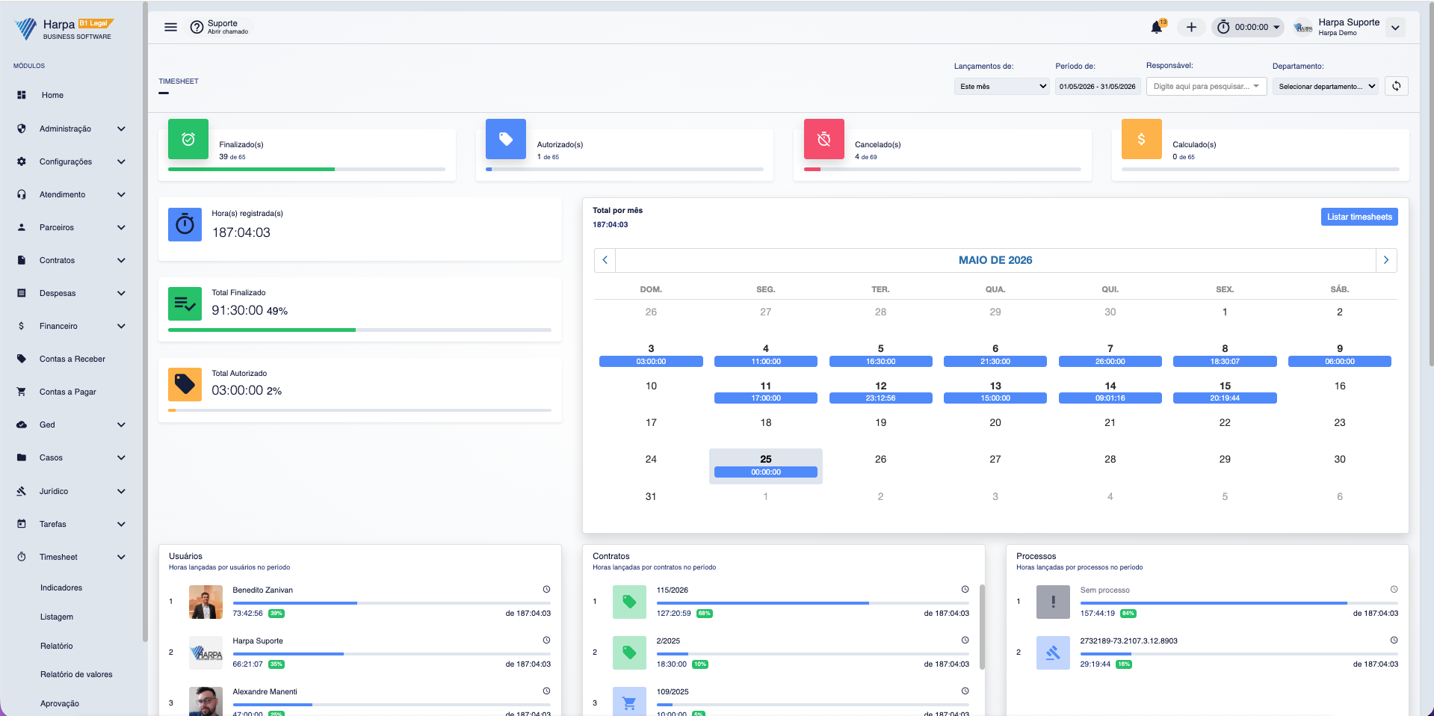Click the plus add icon in header

coord(1191,28)
